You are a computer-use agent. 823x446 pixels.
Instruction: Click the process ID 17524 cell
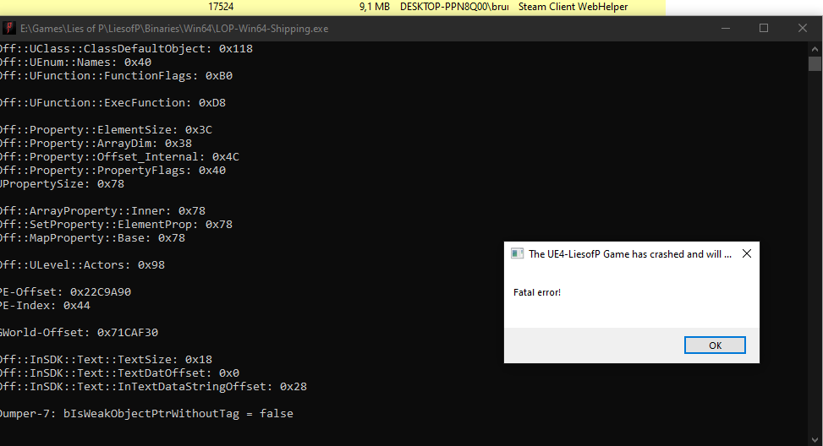pyautogui.click(x=221, y=7)
